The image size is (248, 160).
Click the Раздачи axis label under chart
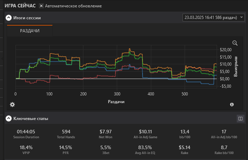pyautogui.click(x=116, y=102)
